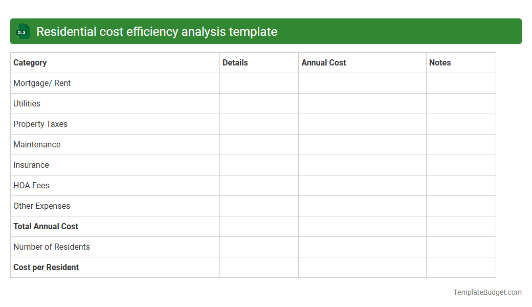
Task: Select the Category column header
Action: click(30, 62)
